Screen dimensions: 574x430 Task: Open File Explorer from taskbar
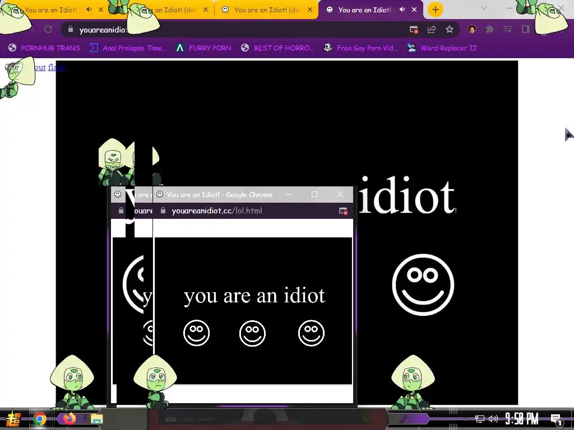click(x=97, y=419)
